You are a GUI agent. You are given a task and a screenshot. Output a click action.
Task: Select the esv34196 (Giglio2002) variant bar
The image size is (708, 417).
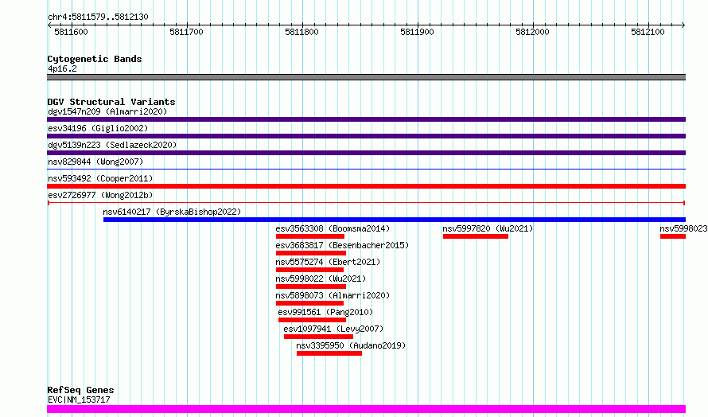366,136
